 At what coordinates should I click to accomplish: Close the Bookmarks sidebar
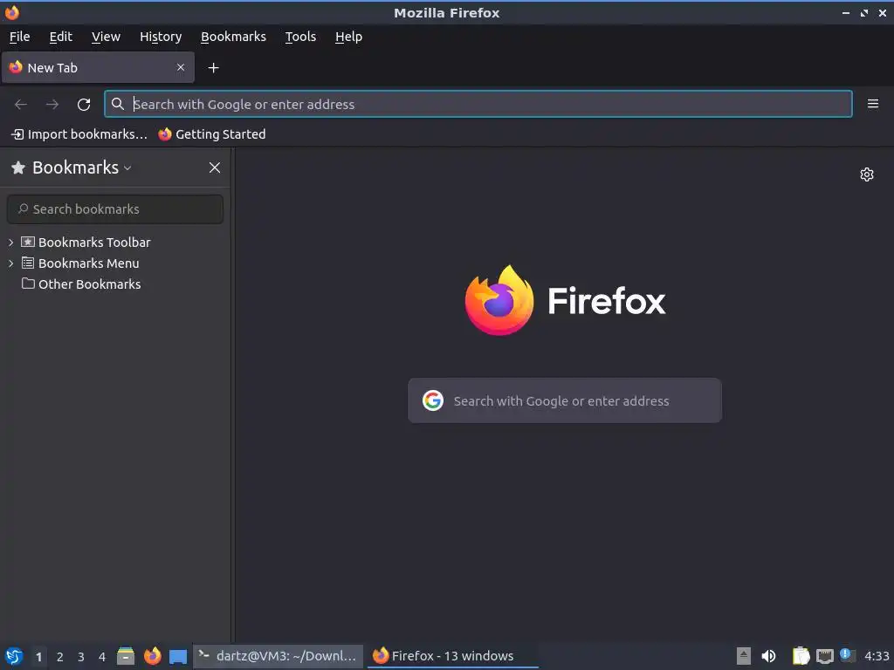(215, 167)
